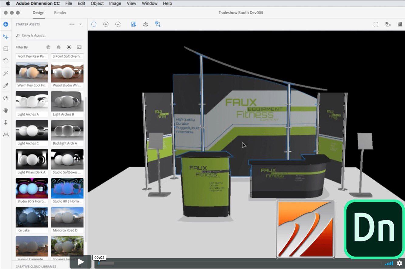Viewport: 405px width, 269px height.
Task: Open the Help menu
Action: click(x=167, y=3)
